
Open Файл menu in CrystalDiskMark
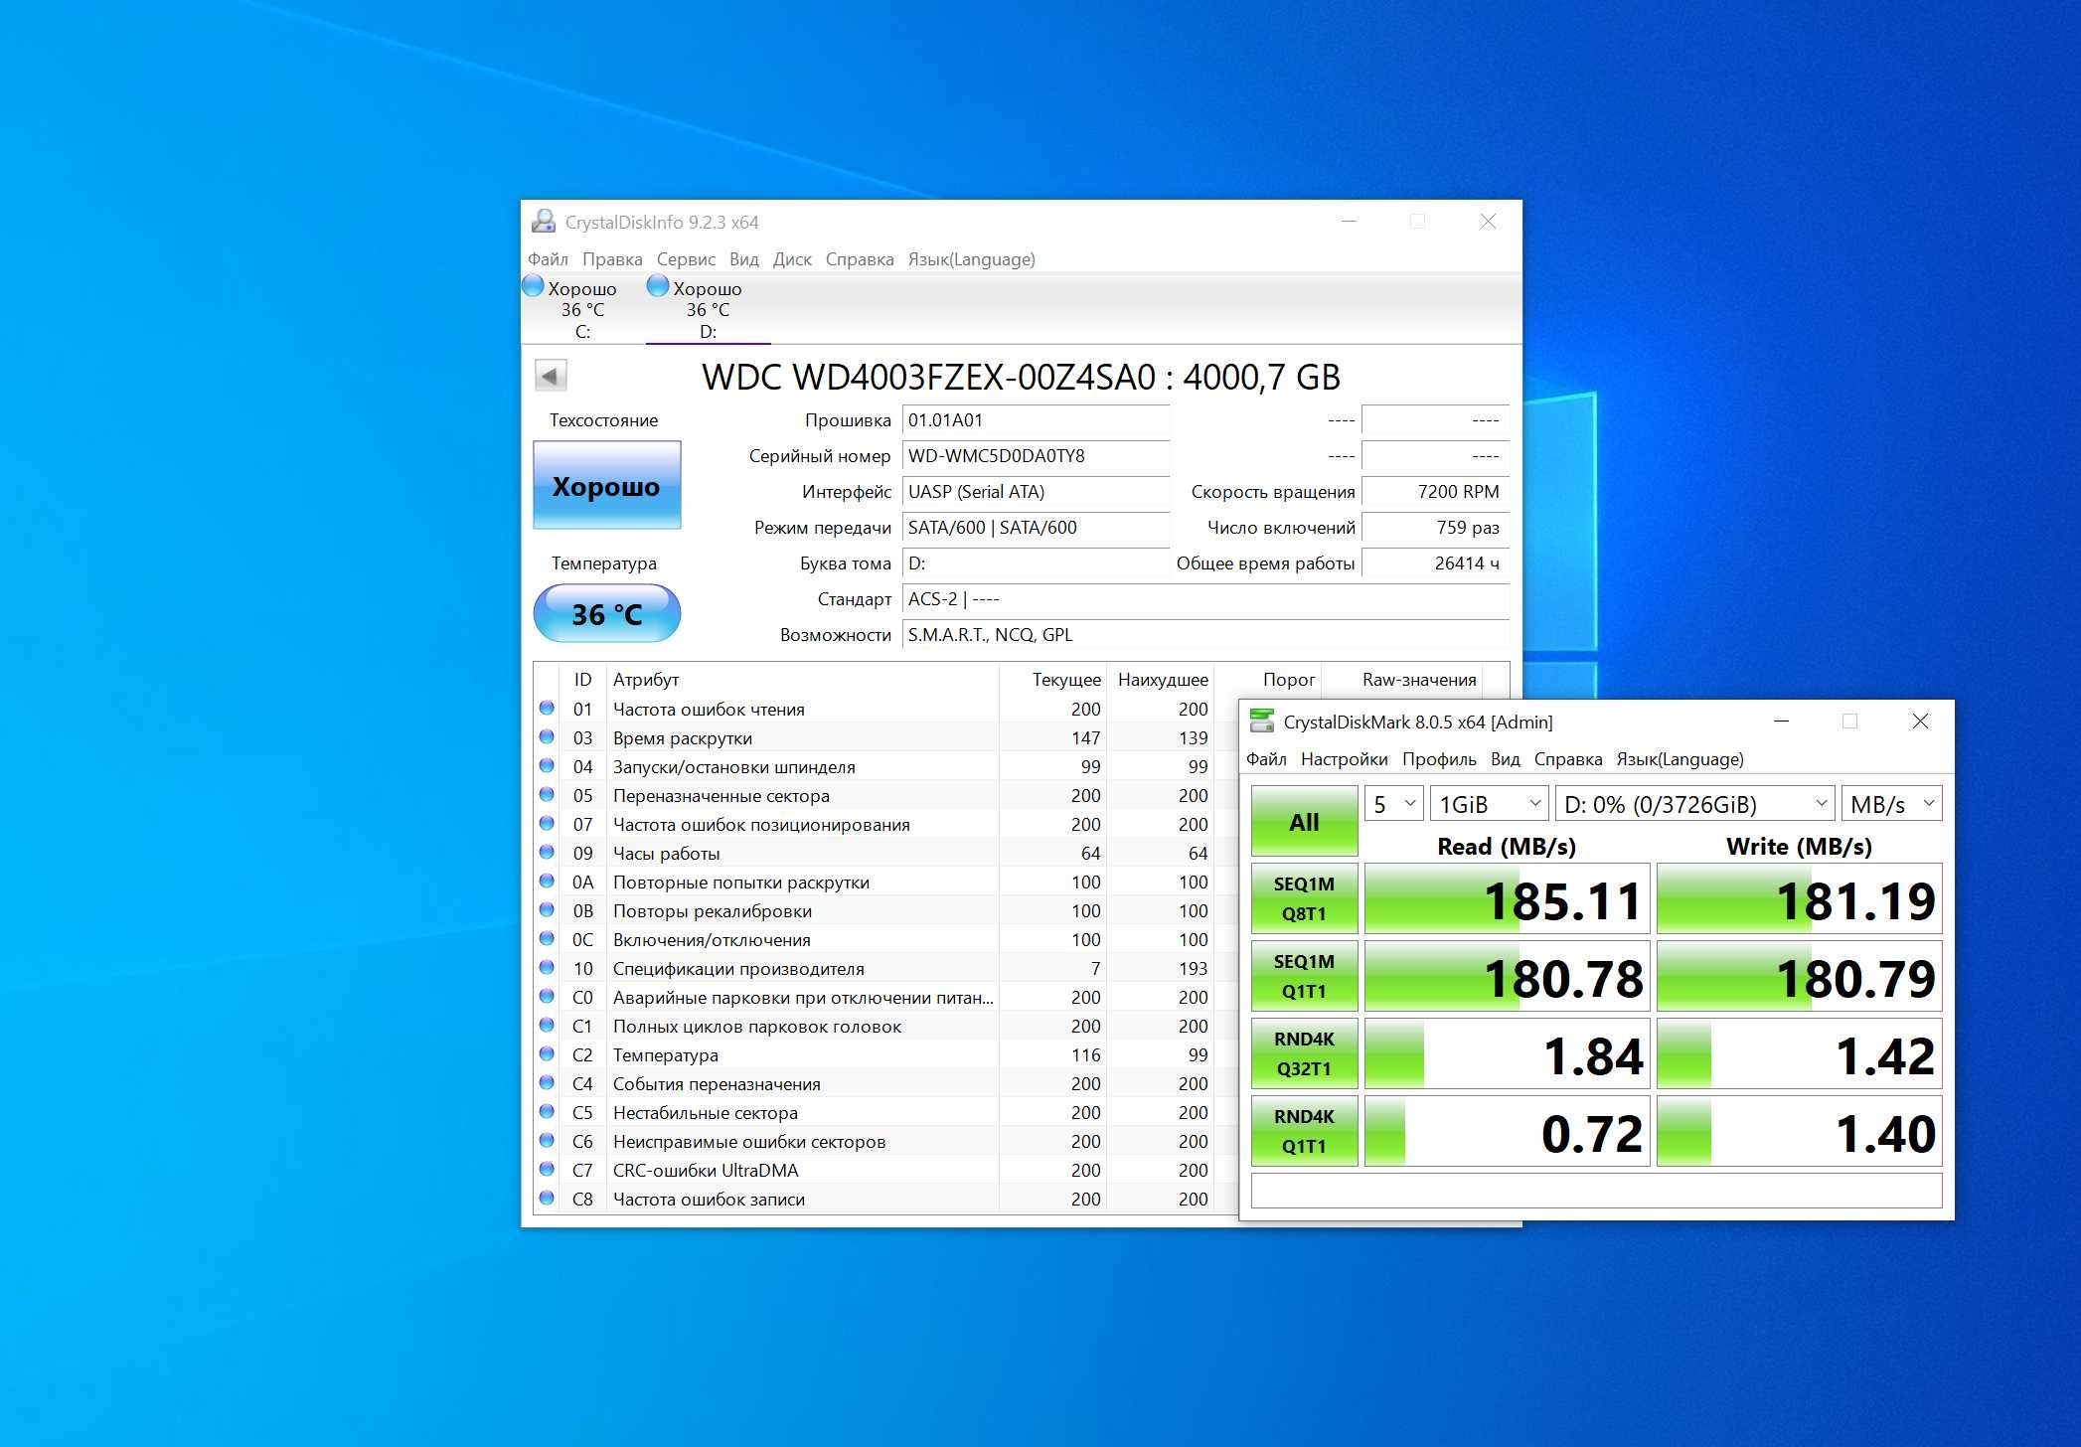1266,759
